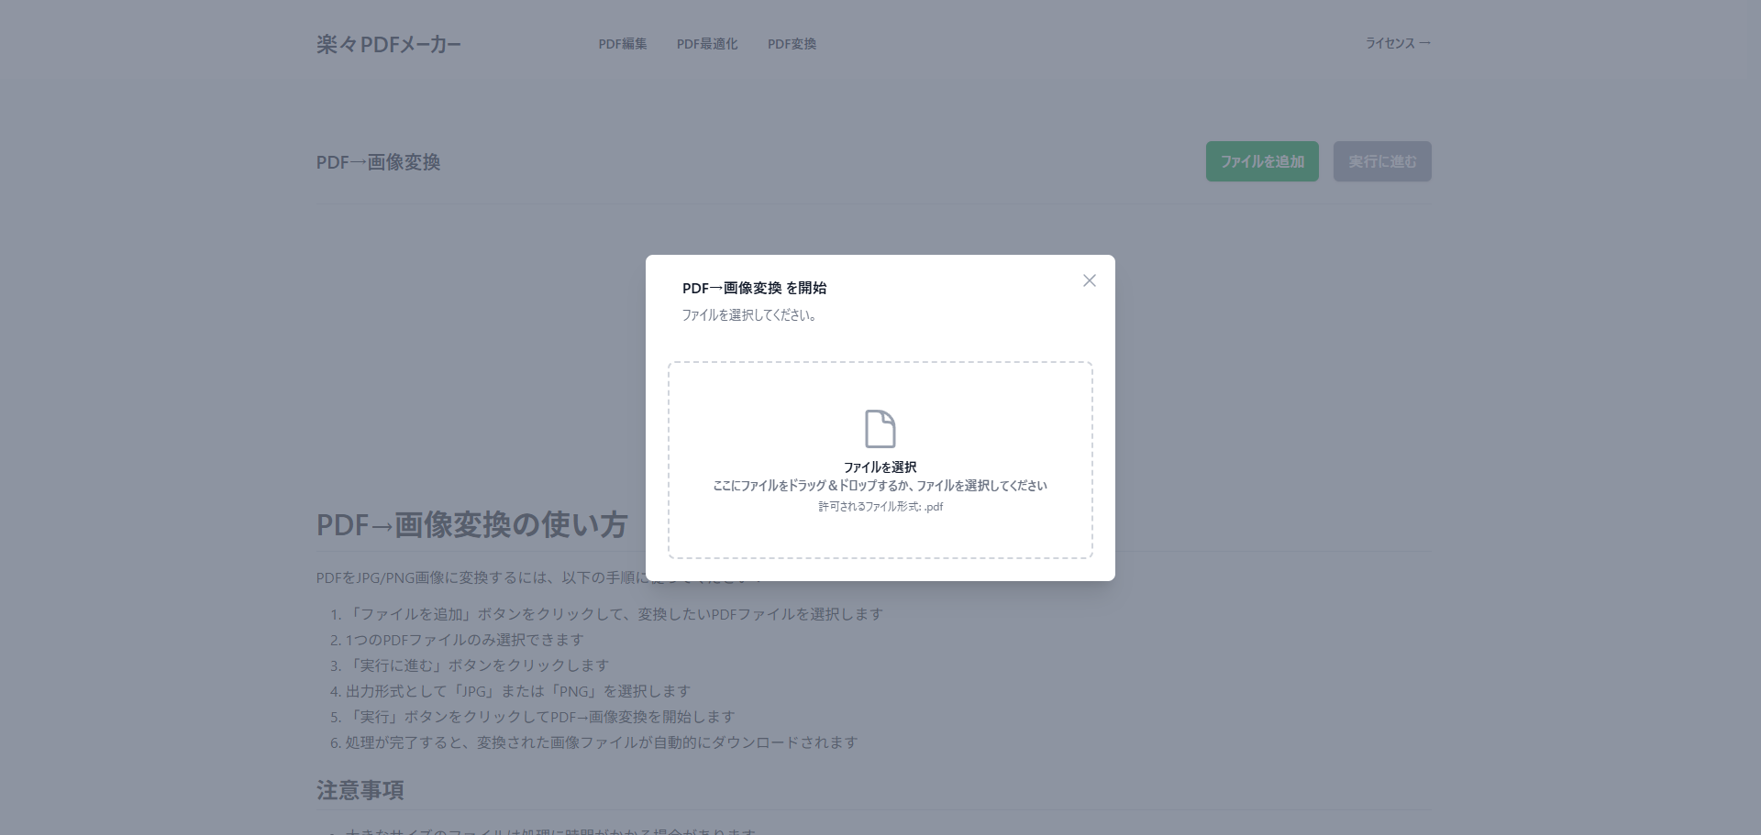
Task: Click the dialog title PDF→画像変換 を開始
Action: (754, 288)
